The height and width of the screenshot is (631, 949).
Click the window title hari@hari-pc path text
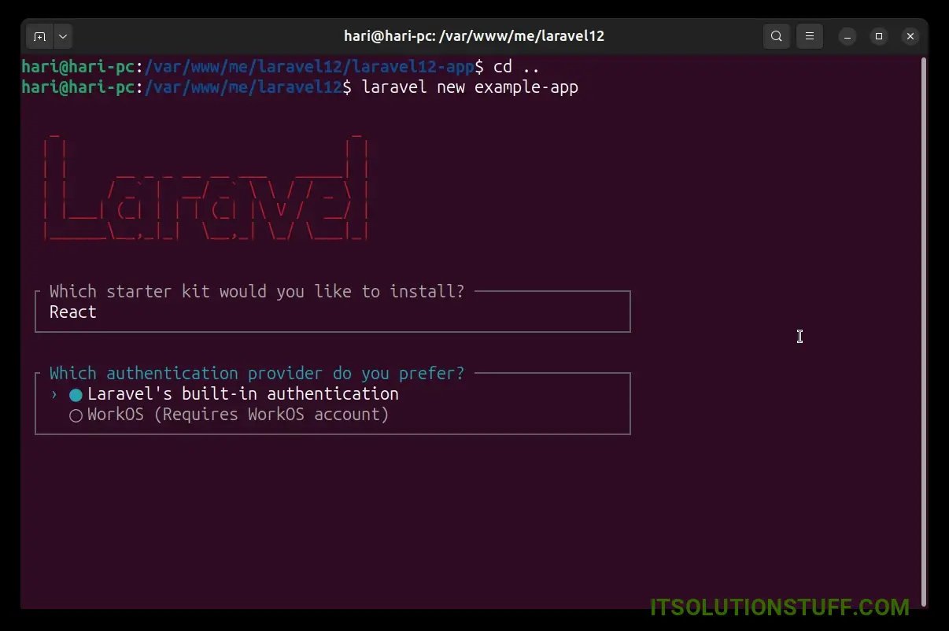point(474,36)
